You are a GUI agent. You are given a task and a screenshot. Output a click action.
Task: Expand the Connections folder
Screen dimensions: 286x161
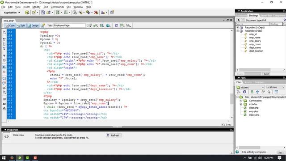pyautogui.click(x=241, y=101)
